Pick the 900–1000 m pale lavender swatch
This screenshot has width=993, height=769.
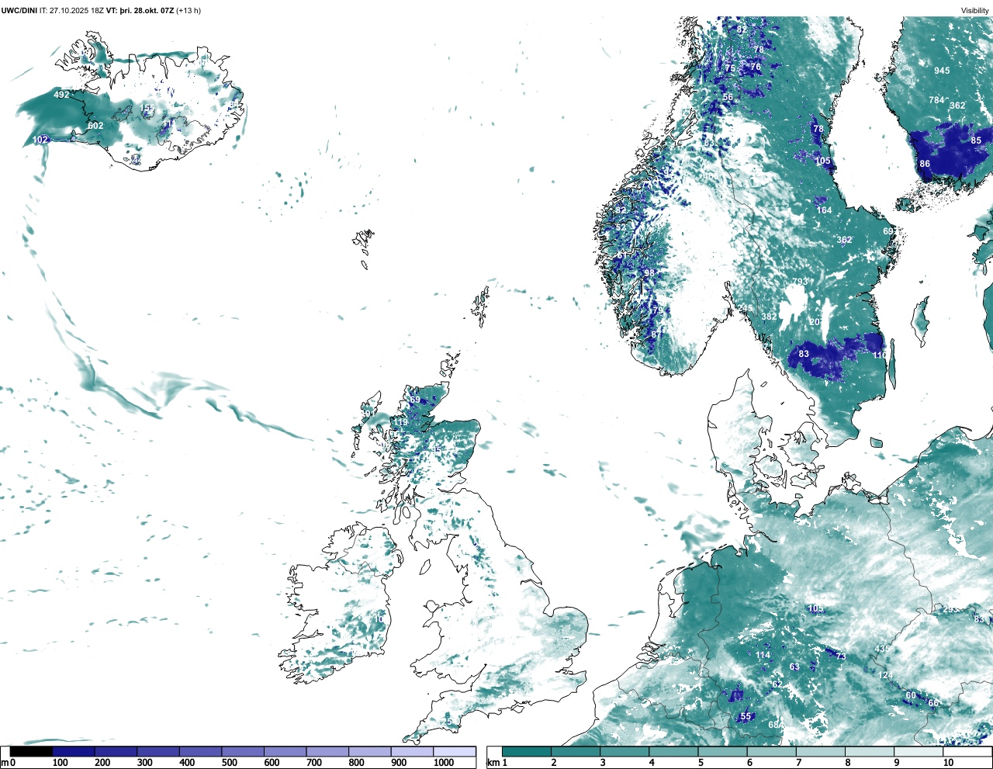[412, 751]
